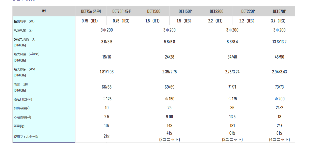
Task: Select the 2.75/3.24 static pressure cell
Action: coord(232,72)
